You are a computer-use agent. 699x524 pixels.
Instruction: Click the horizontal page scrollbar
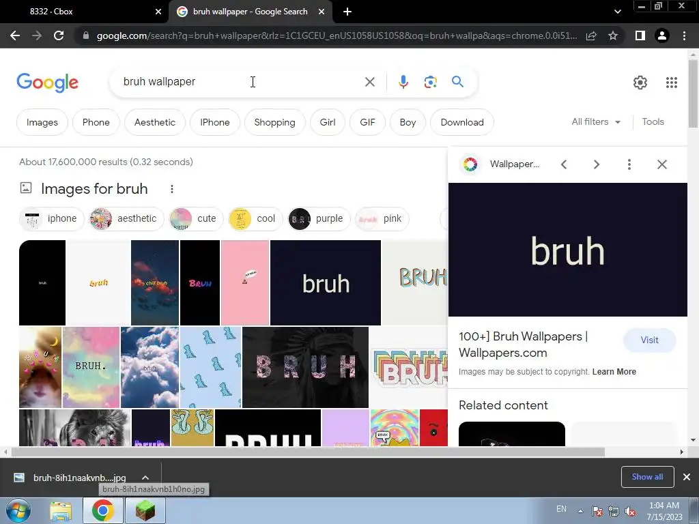tap(308, 452)
